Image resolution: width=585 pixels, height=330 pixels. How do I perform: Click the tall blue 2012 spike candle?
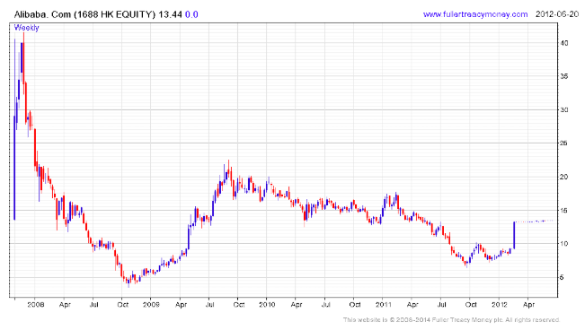pyautogui.click(x=514, y=236)
